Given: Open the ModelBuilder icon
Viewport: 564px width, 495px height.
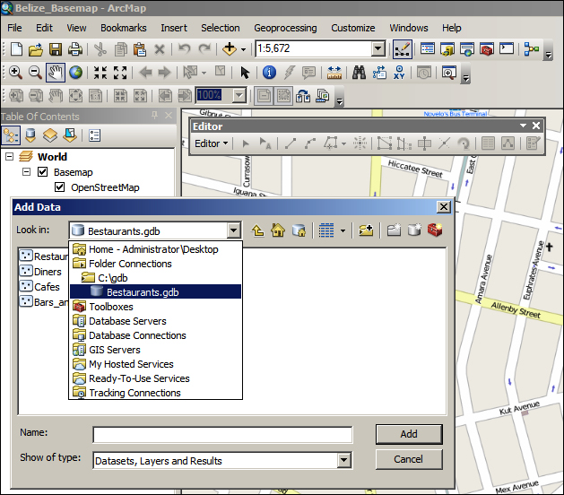Looking at the screenshot, I should tap(531, 49).
